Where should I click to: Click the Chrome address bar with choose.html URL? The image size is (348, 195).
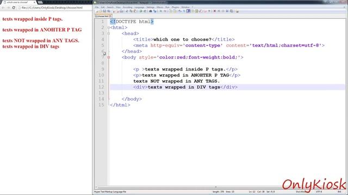click(54, 8)
